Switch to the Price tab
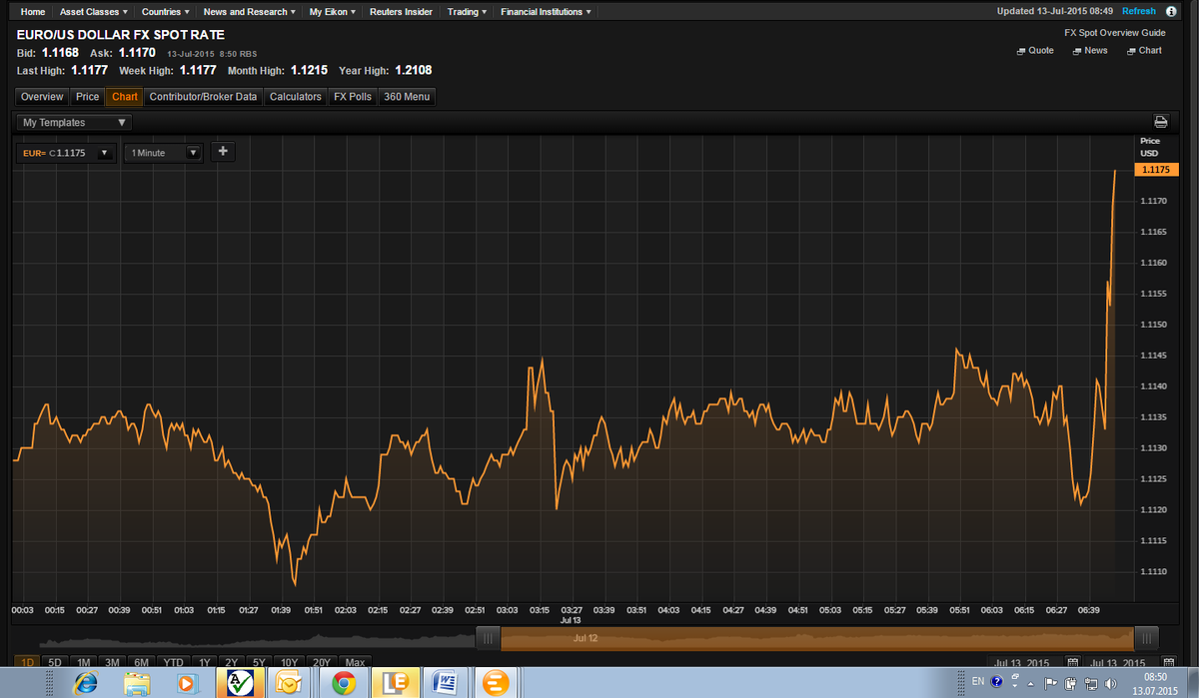Viewport: 1199px width, 698px height. point(88,97)
